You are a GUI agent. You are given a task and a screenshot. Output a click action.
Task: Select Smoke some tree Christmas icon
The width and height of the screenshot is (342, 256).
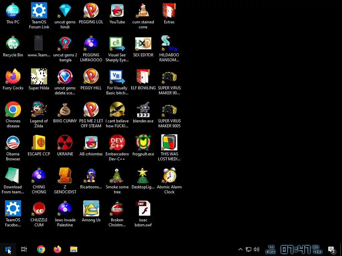click(117, 181)
